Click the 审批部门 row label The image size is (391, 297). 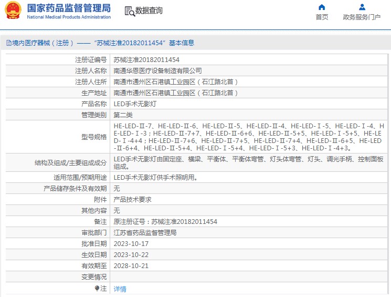tap(94, 232)
